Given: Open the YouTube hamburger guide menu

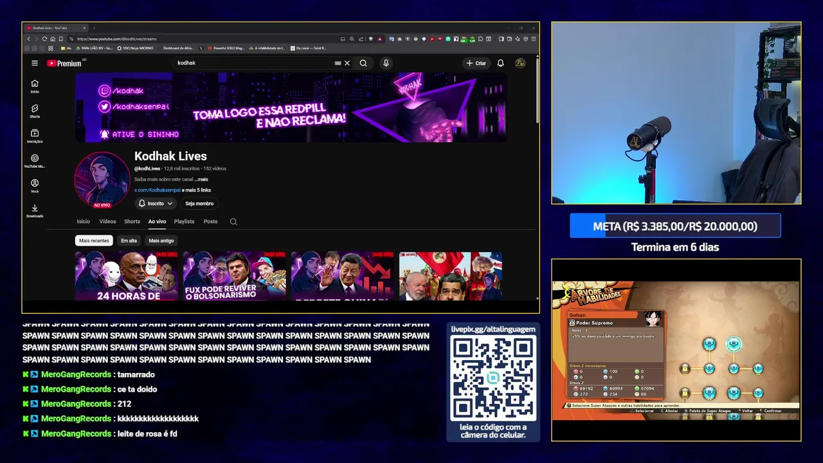Looking at the screenshot, I should pos(35,63).
